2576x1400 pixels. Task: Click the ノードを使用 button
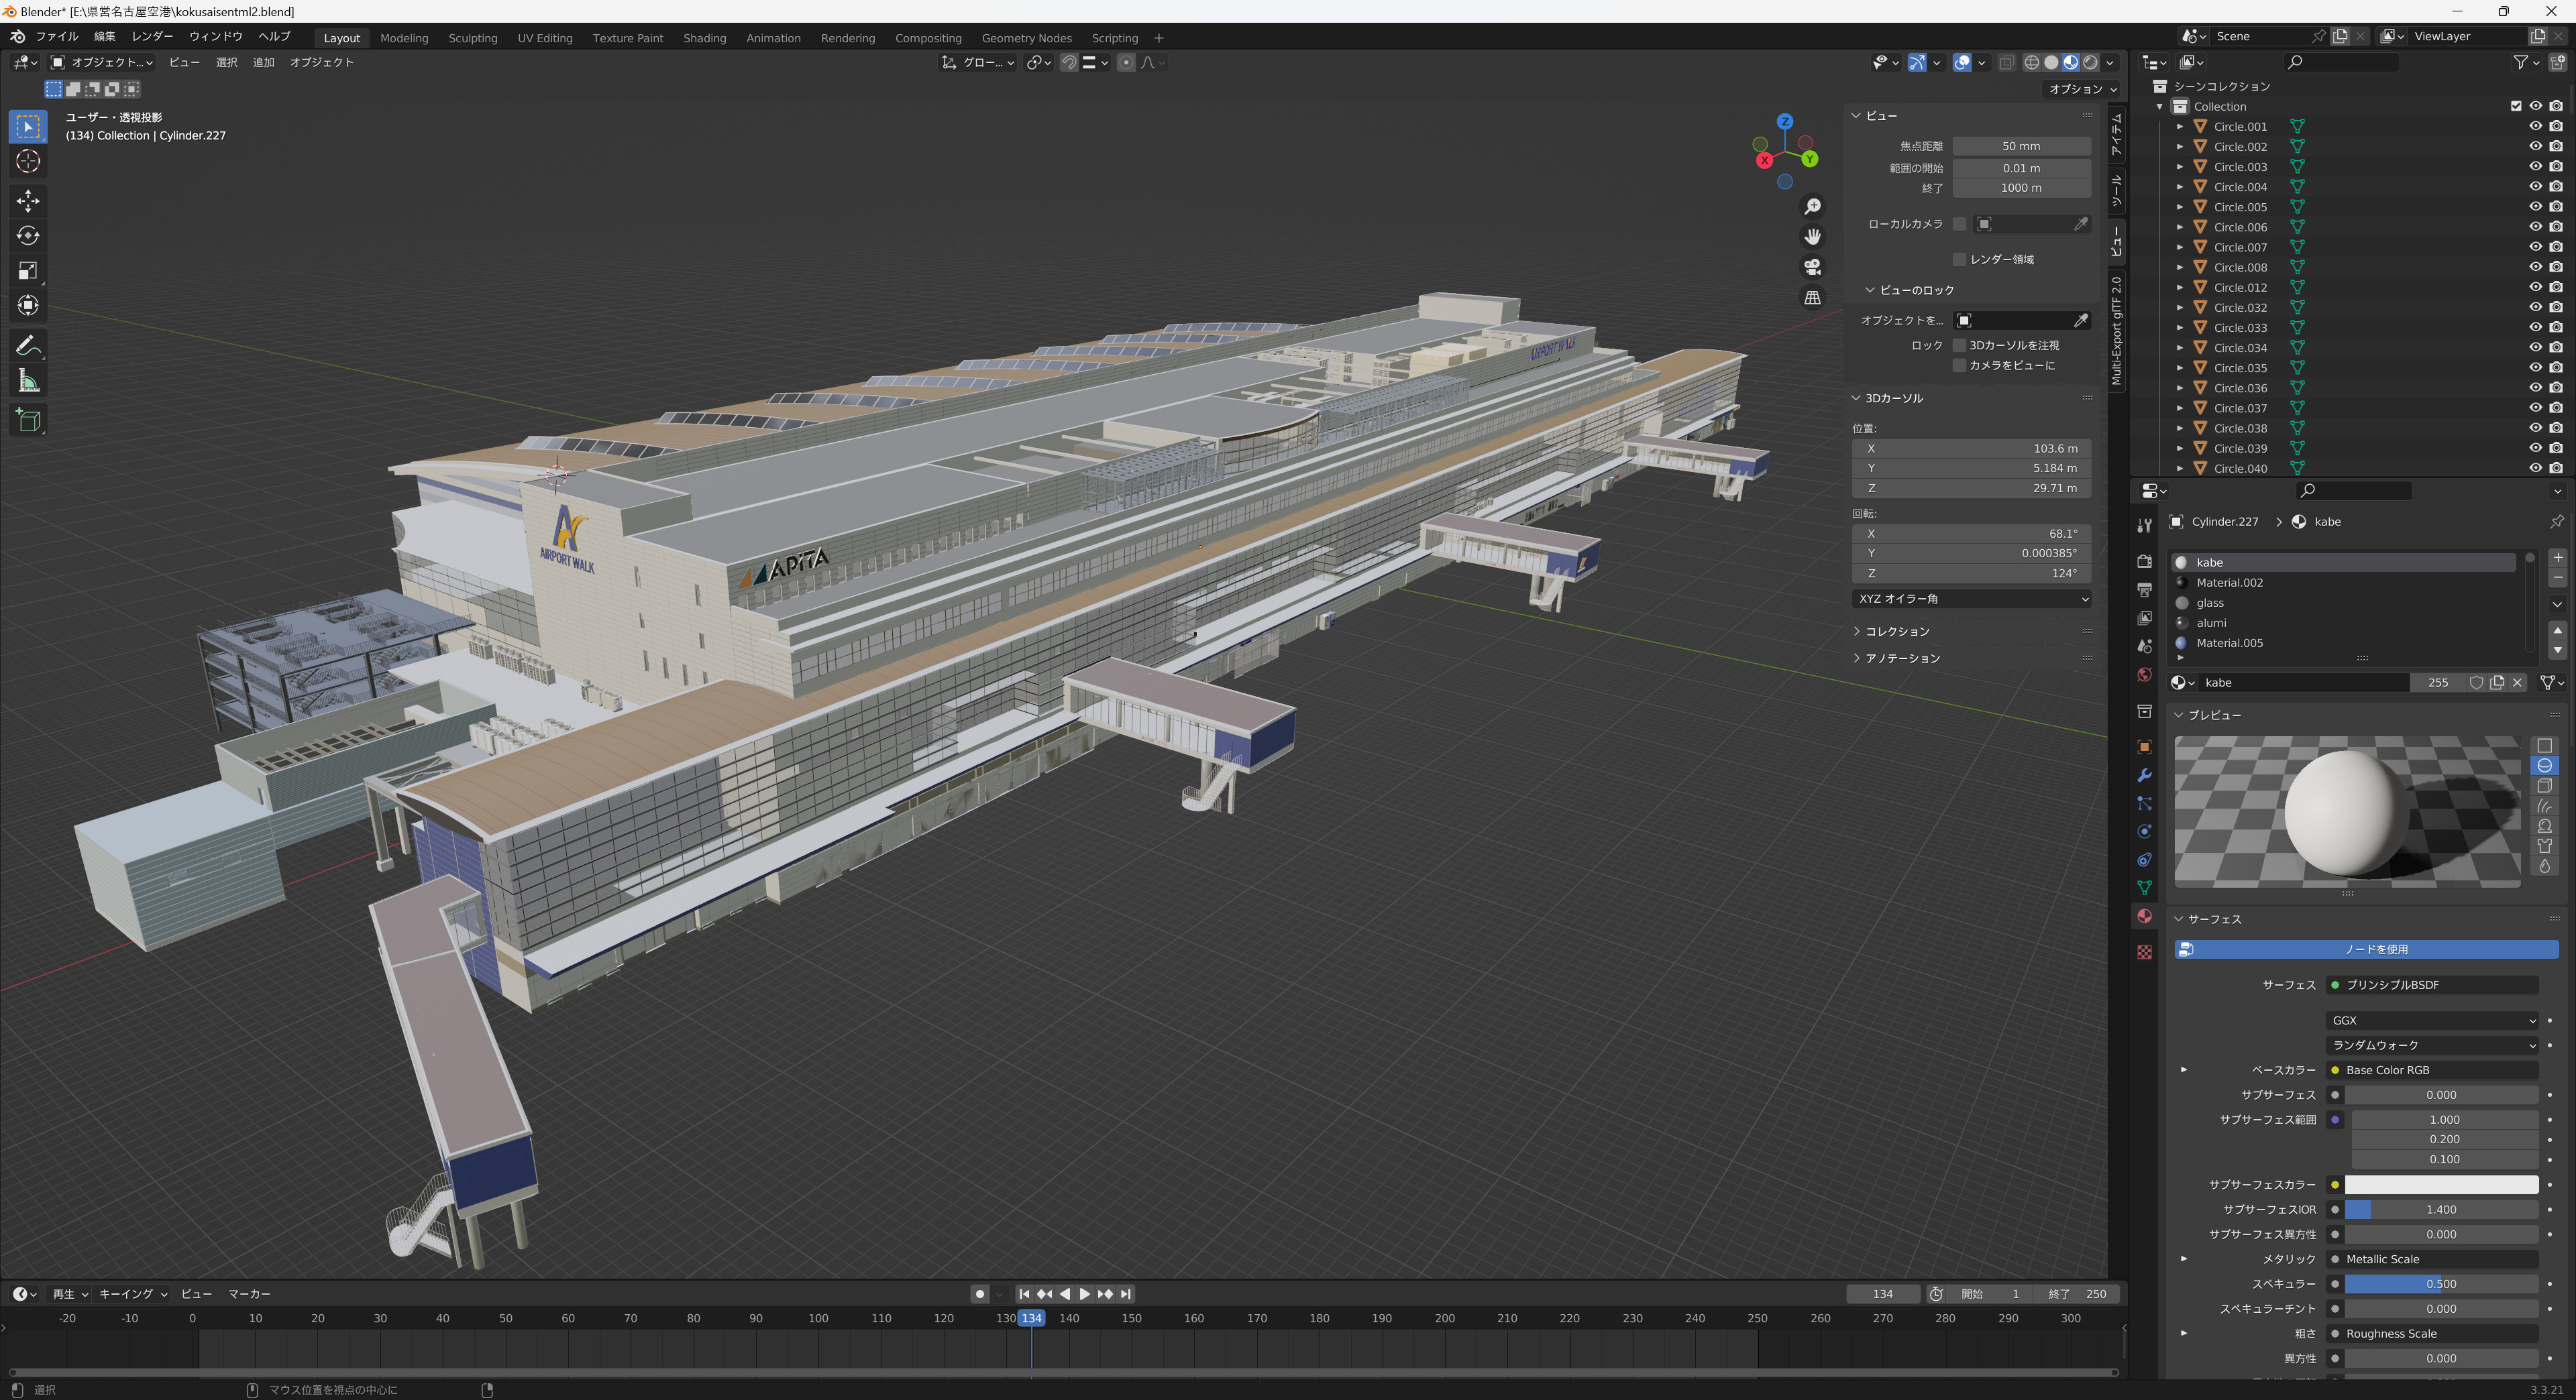(x=2366, y=949)
